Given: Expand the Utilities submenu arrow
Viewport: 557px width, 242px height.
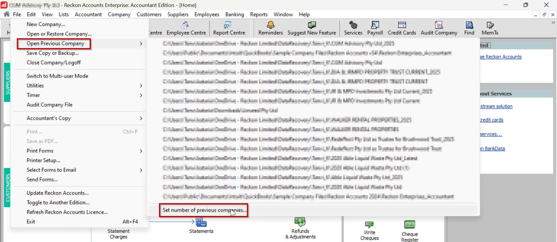Looking at the screenshot, I should tap(141, 86).
